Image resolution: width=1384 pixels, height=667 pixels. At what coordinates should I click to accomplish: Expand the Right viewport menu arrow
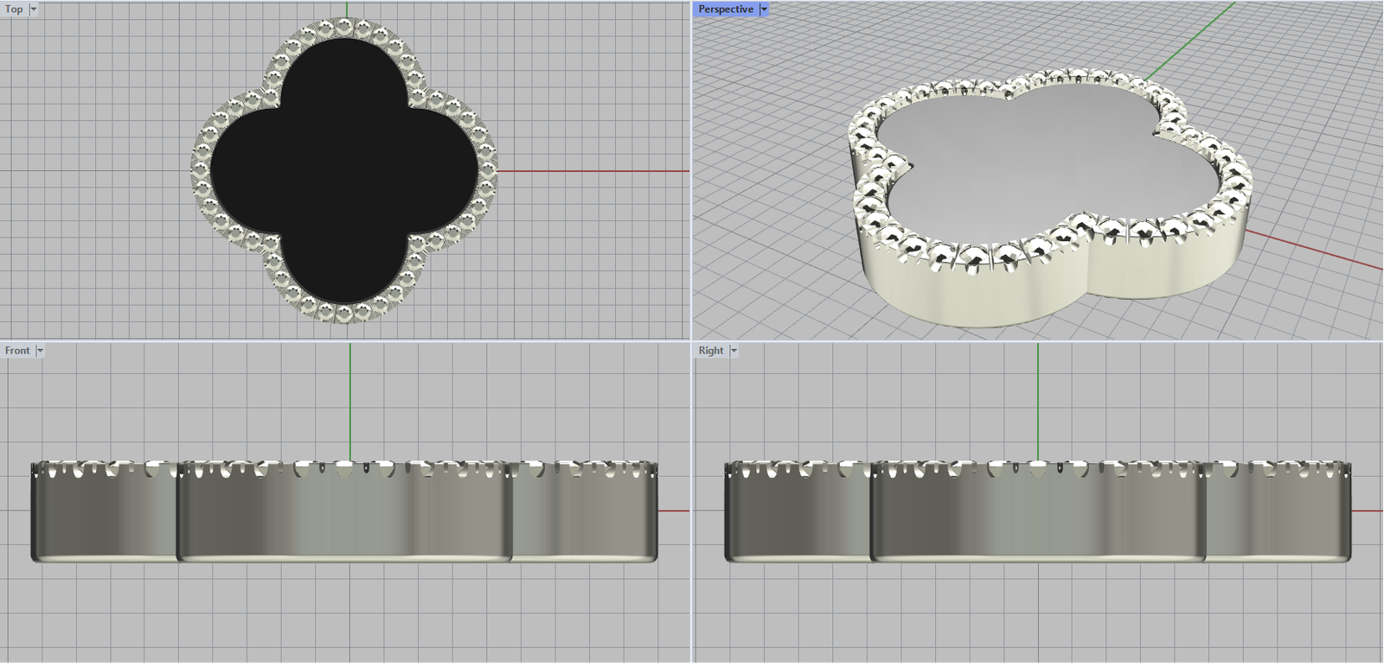(x=734, y=351)
